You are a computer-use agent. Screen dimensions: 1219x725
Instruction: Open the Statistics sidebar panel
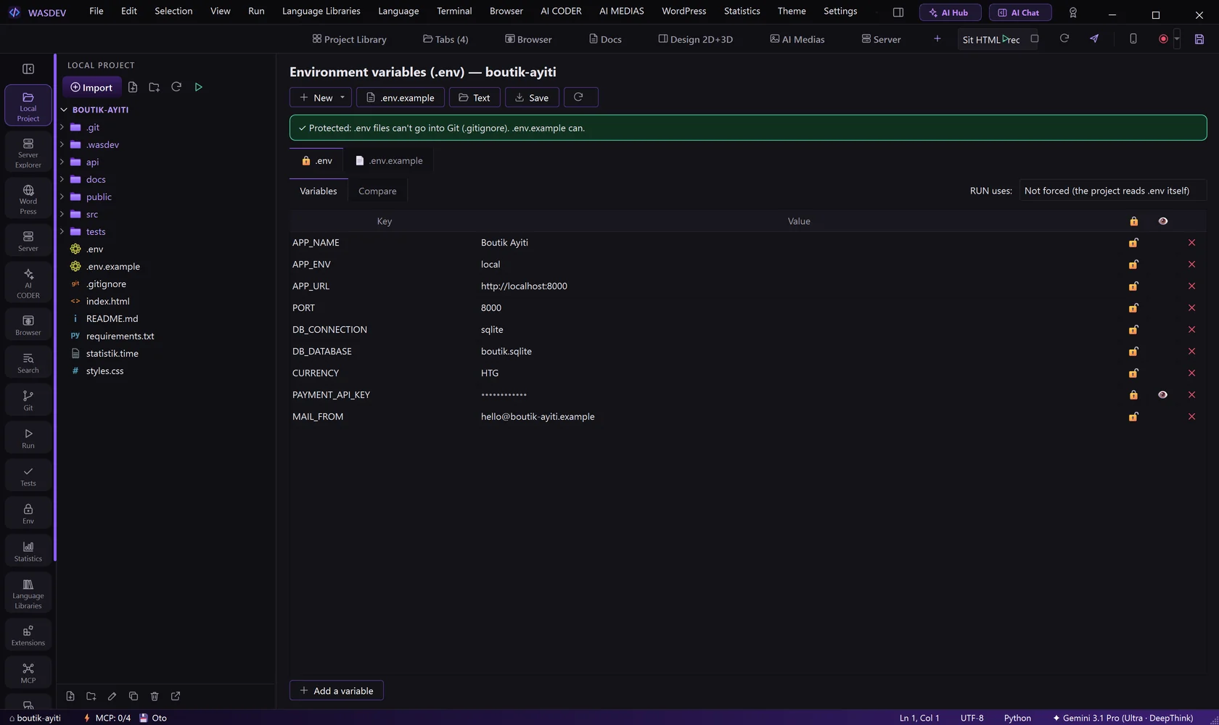(x=28, y=551)
